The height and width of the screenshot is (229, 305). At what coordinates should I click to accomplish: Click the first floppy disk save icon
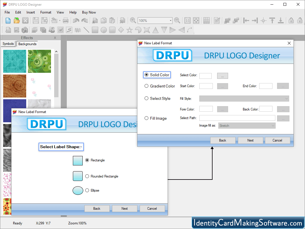[x=36, y=20]
